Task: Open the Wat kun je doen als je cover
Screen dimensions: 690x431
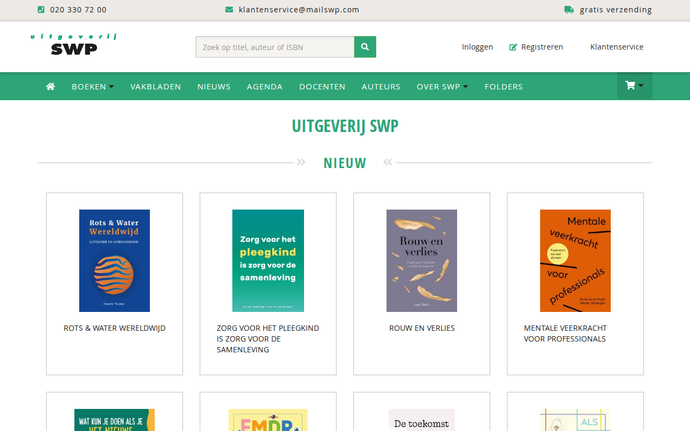Action: 114,420
